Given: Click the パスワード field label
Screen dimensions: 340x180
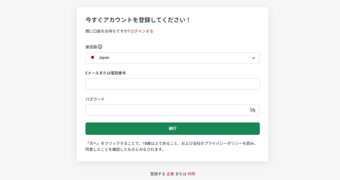Looking at the screenshot, I should point(95,99).
